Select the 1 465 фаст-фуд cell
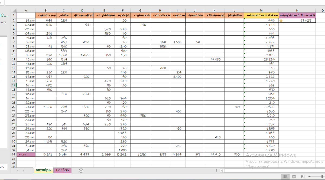The image size is (325, 180). click(x=82, y=55)
